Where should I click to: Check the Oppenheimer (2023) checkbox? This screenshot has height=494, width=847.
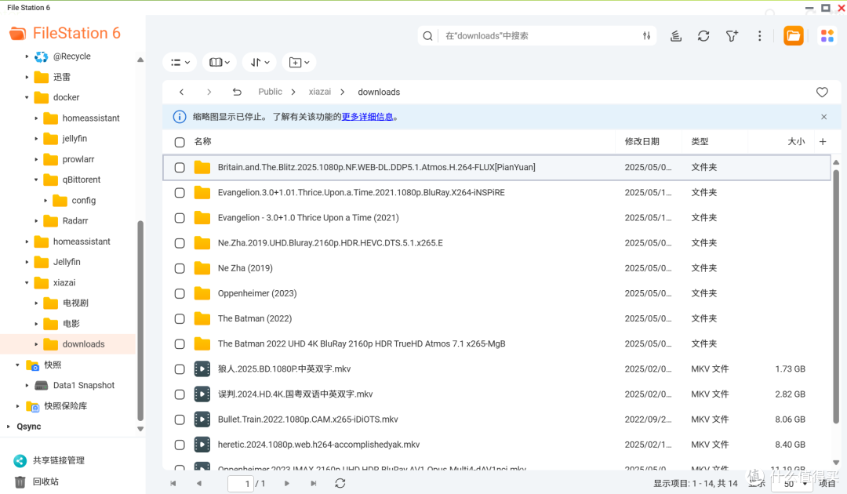click(x=180, y=294)
